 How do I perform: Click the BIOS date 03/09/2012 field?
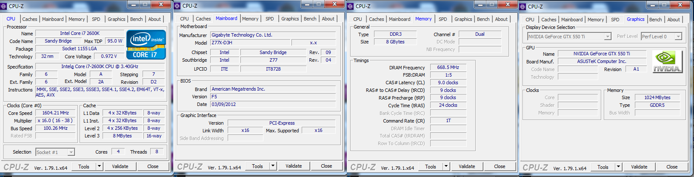(273, 105)
